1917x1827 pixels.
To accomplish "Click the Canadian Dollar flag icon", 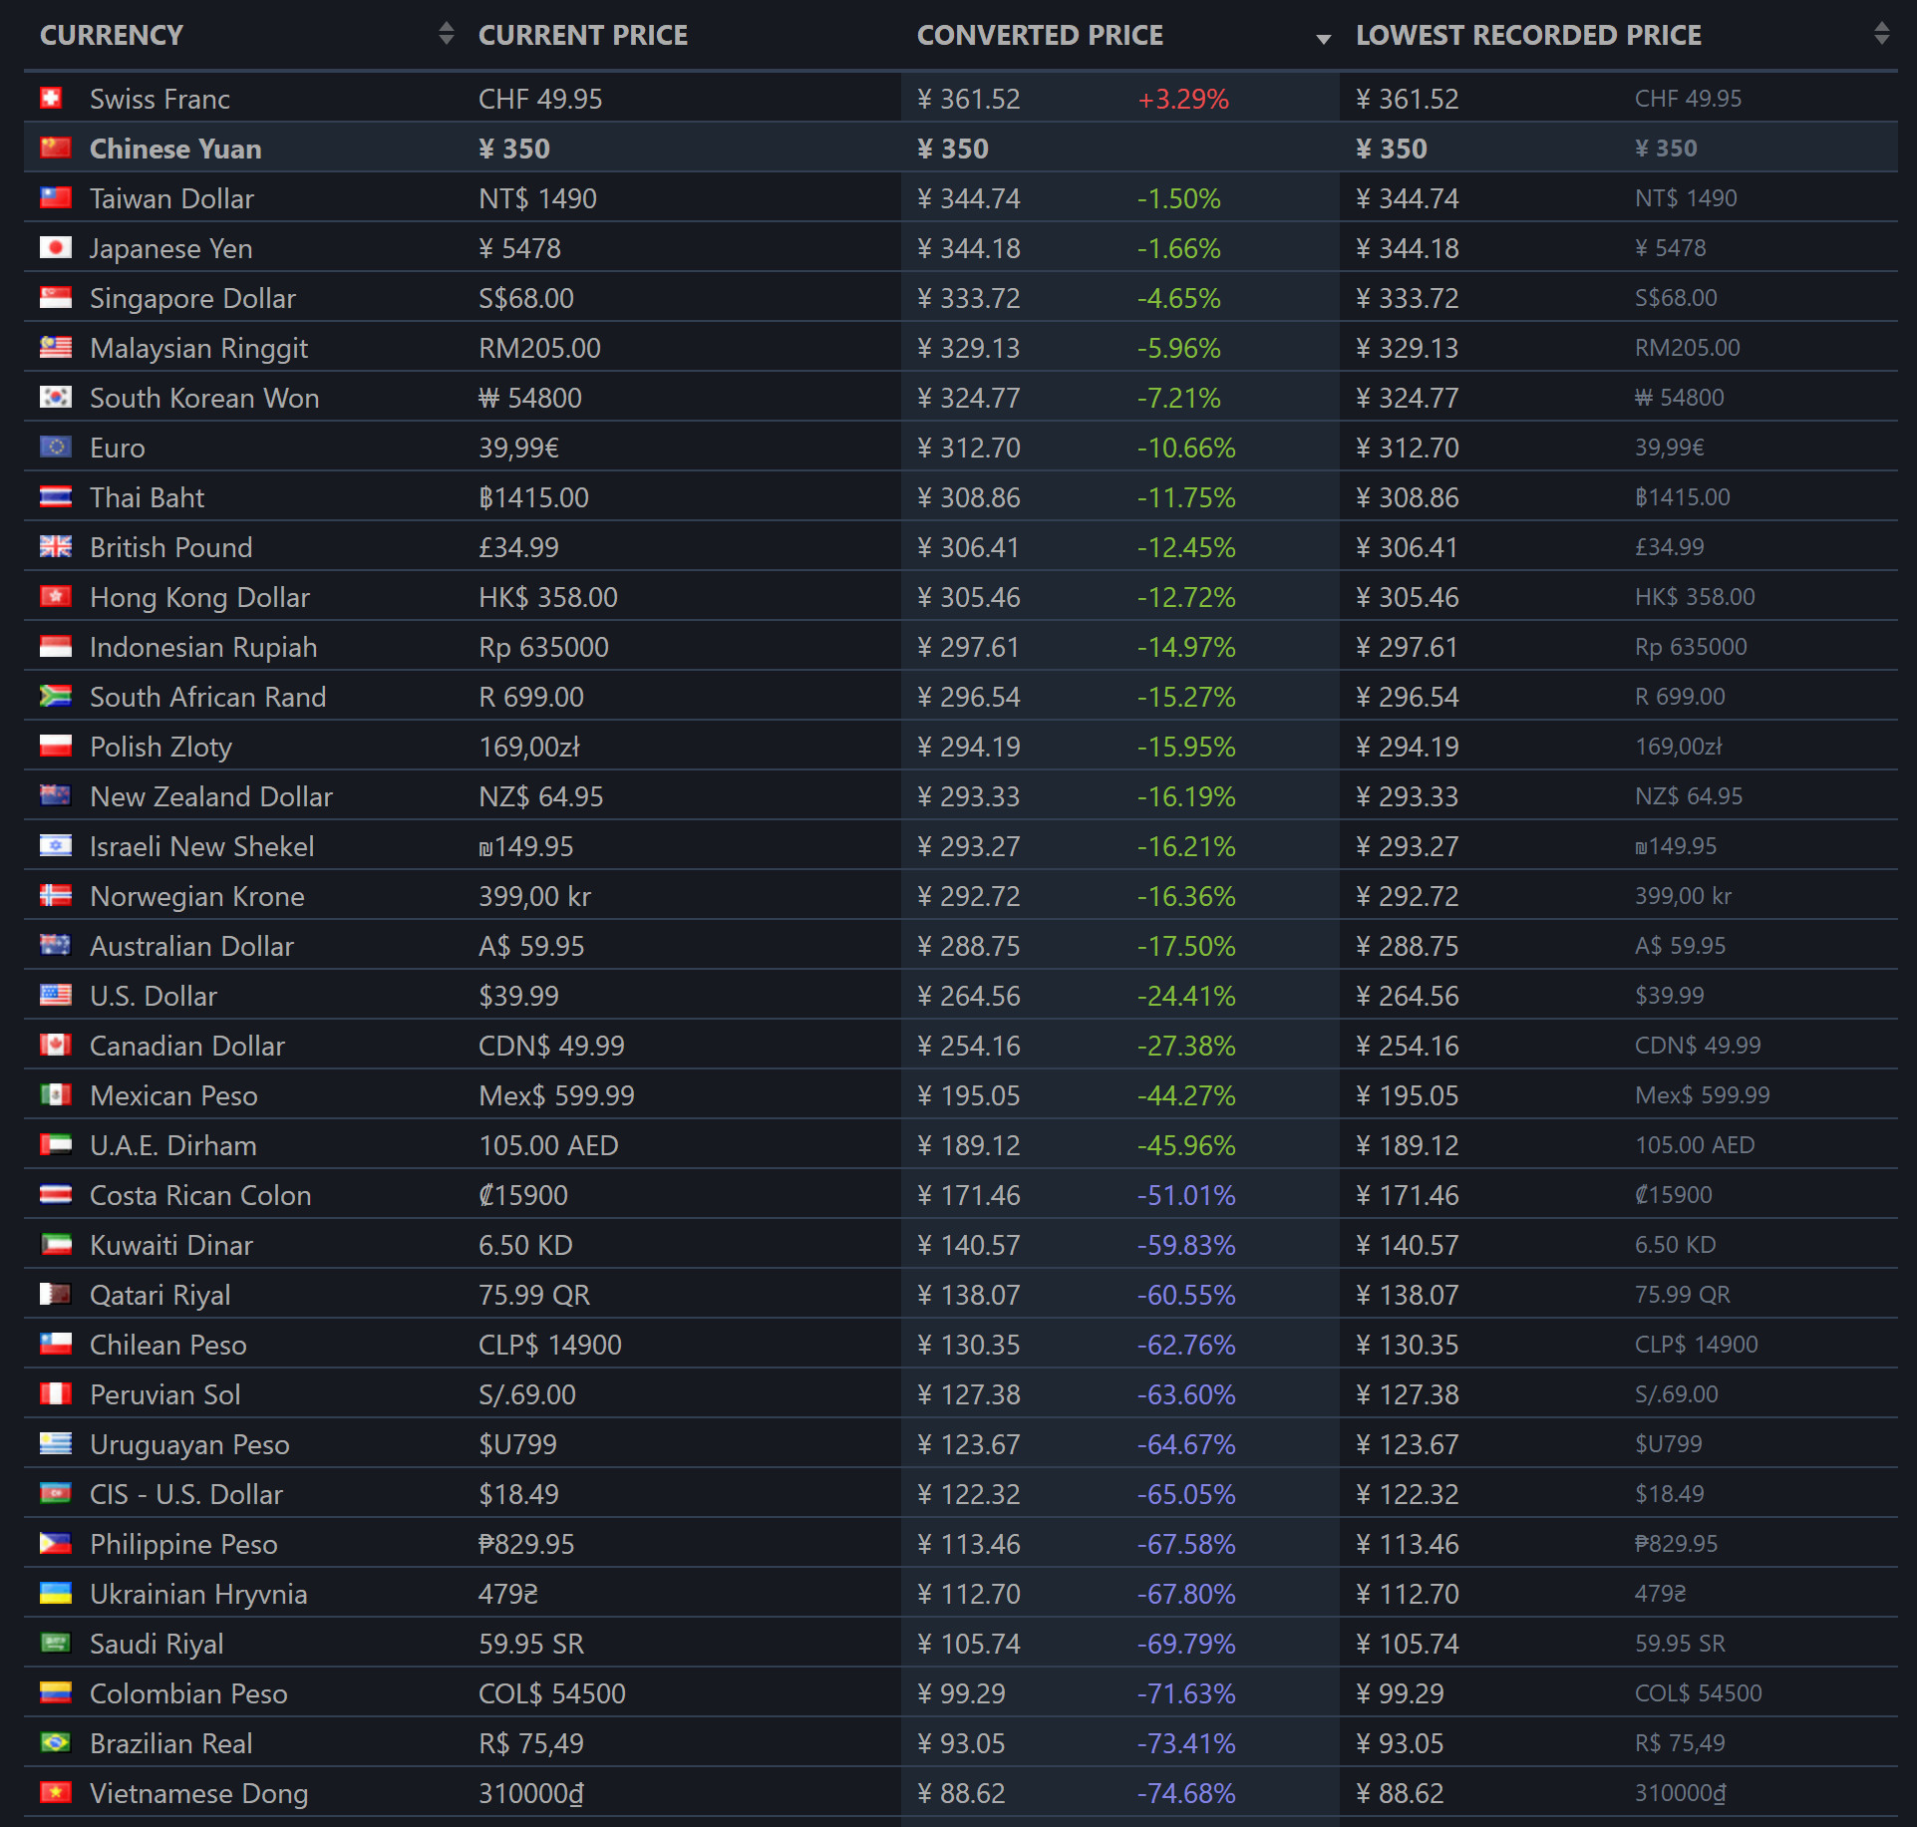I will pyautogui.click(x=55, y=1045).
